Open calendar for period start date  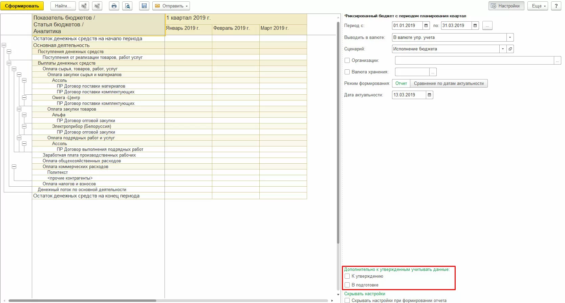(426, 26)
